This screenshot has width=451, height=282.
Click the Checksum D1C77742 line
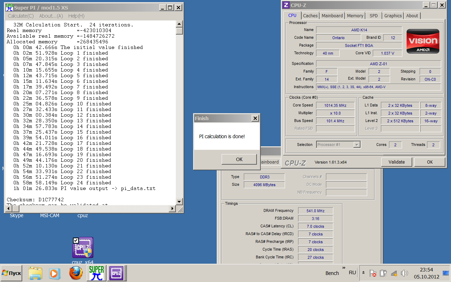point(35,200)
